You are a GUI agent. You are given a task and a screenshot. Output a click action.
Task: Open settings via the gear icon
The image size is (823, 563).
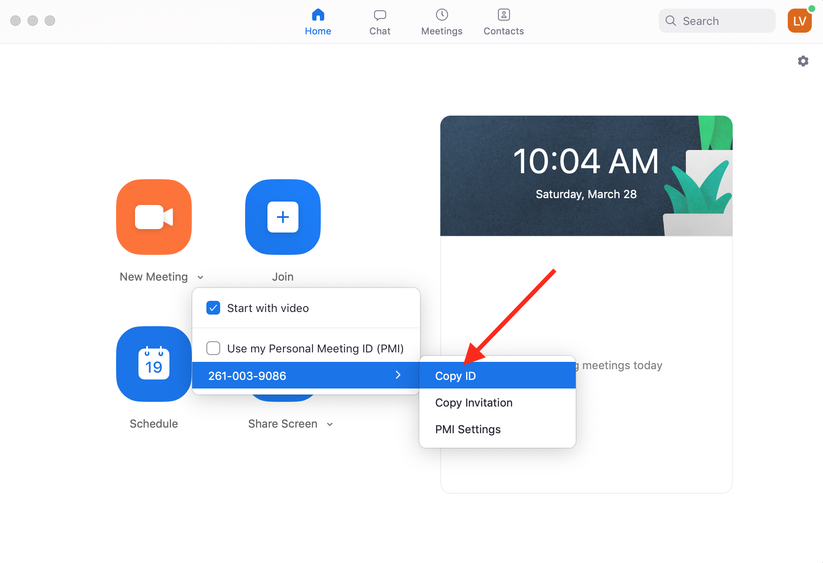pos(803,61)
